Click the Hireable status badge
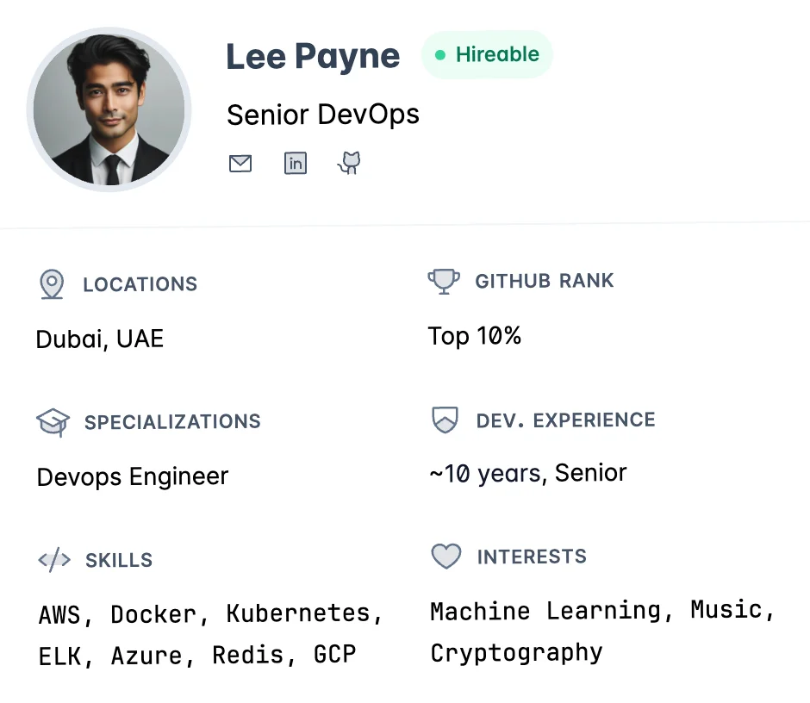810x703 pixels. click(x=487, y=55)
